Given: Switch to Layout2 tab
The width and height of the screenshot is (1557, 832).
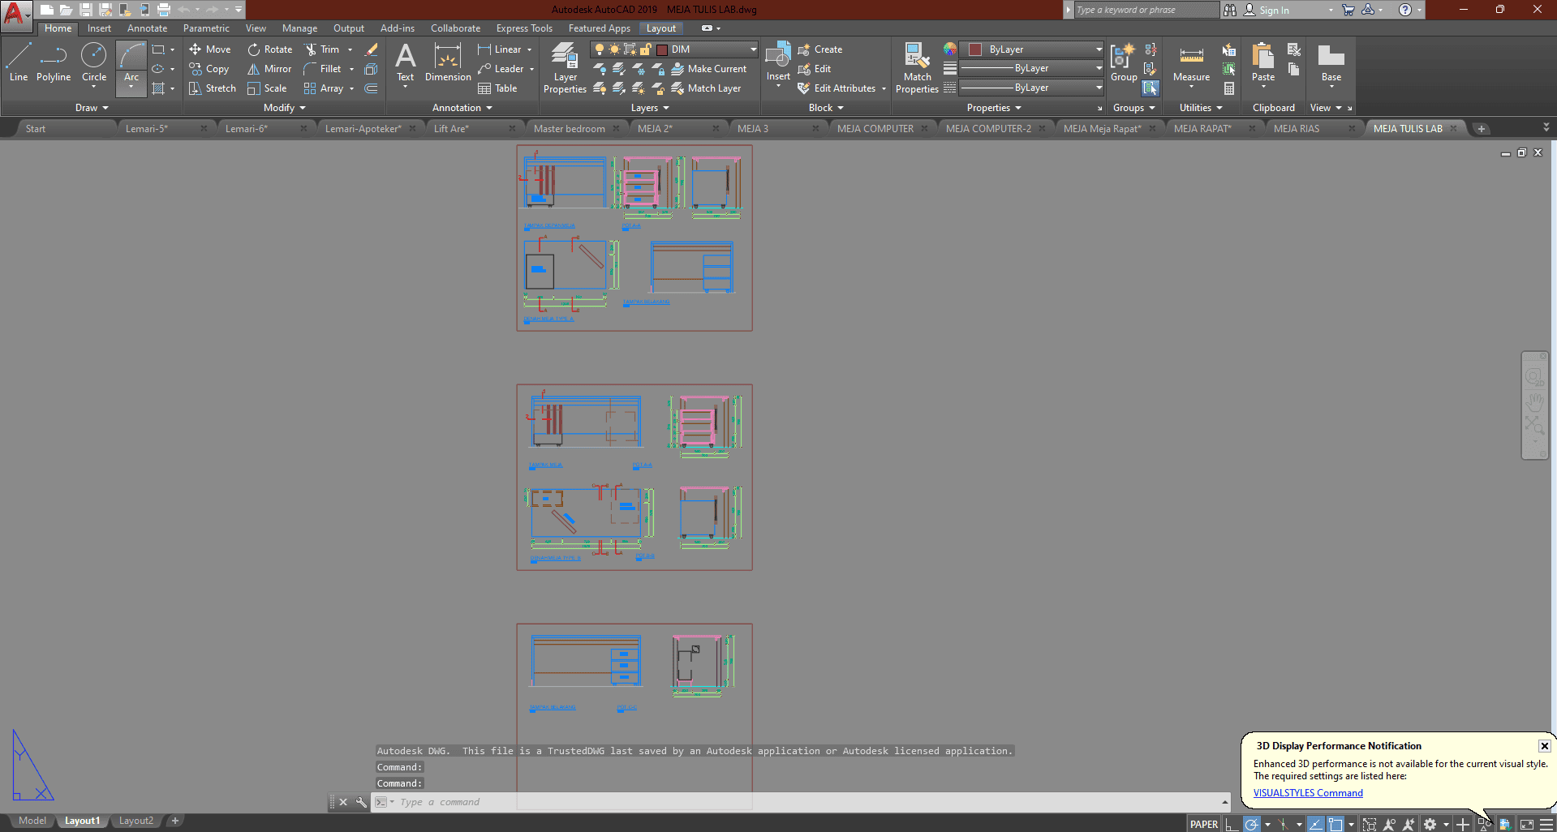Looking at the screenshot, I should (x=135, y=821).
